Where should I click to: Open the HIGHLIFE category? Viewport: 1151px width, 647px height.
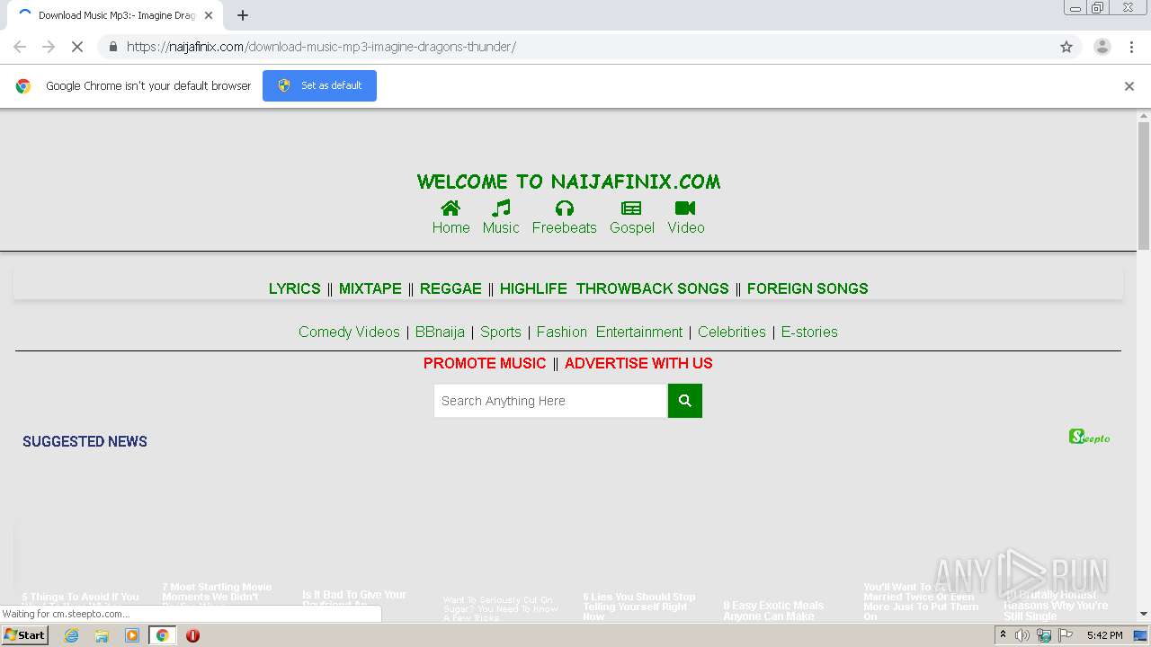click(533, 288)
